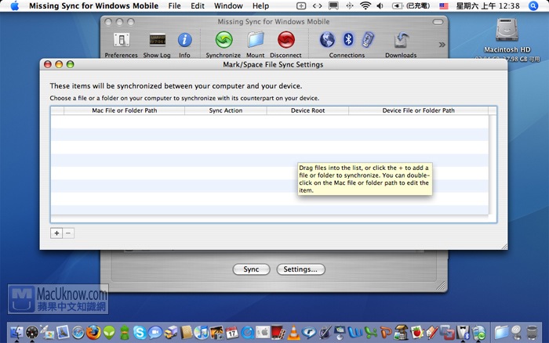549x343 pixels.
Task: Click the Device Root column header
Action: 307,110
